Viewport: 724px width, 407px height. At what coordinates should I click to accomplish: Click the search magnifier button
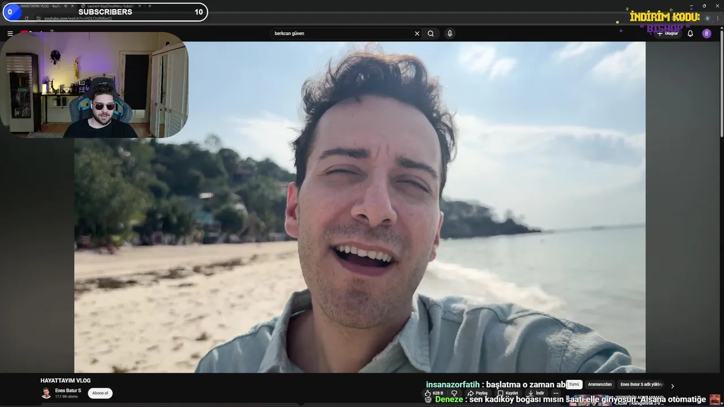(430, 33)
